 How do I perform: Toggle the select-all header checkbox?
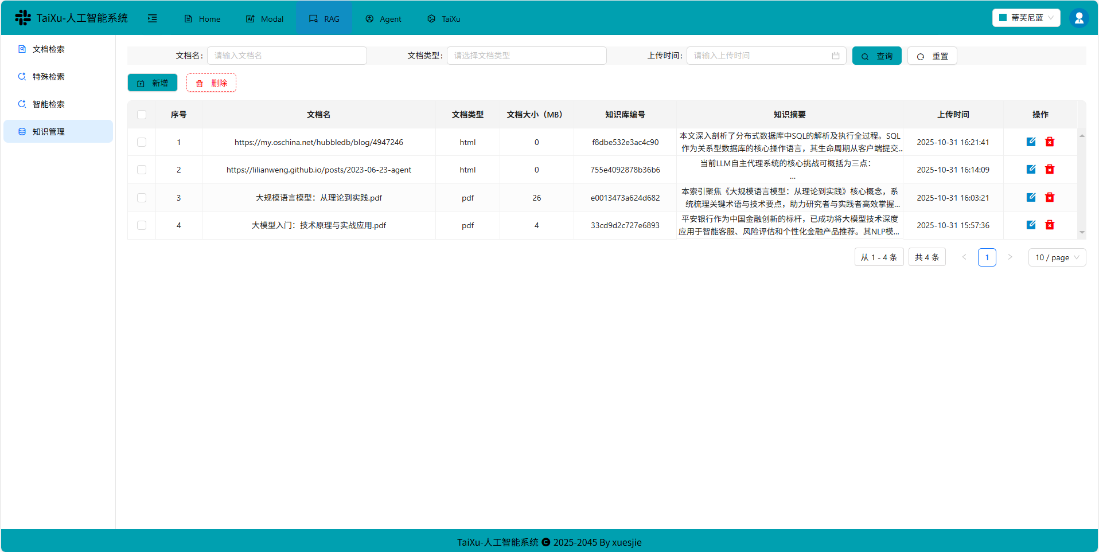tap(142, 115)
